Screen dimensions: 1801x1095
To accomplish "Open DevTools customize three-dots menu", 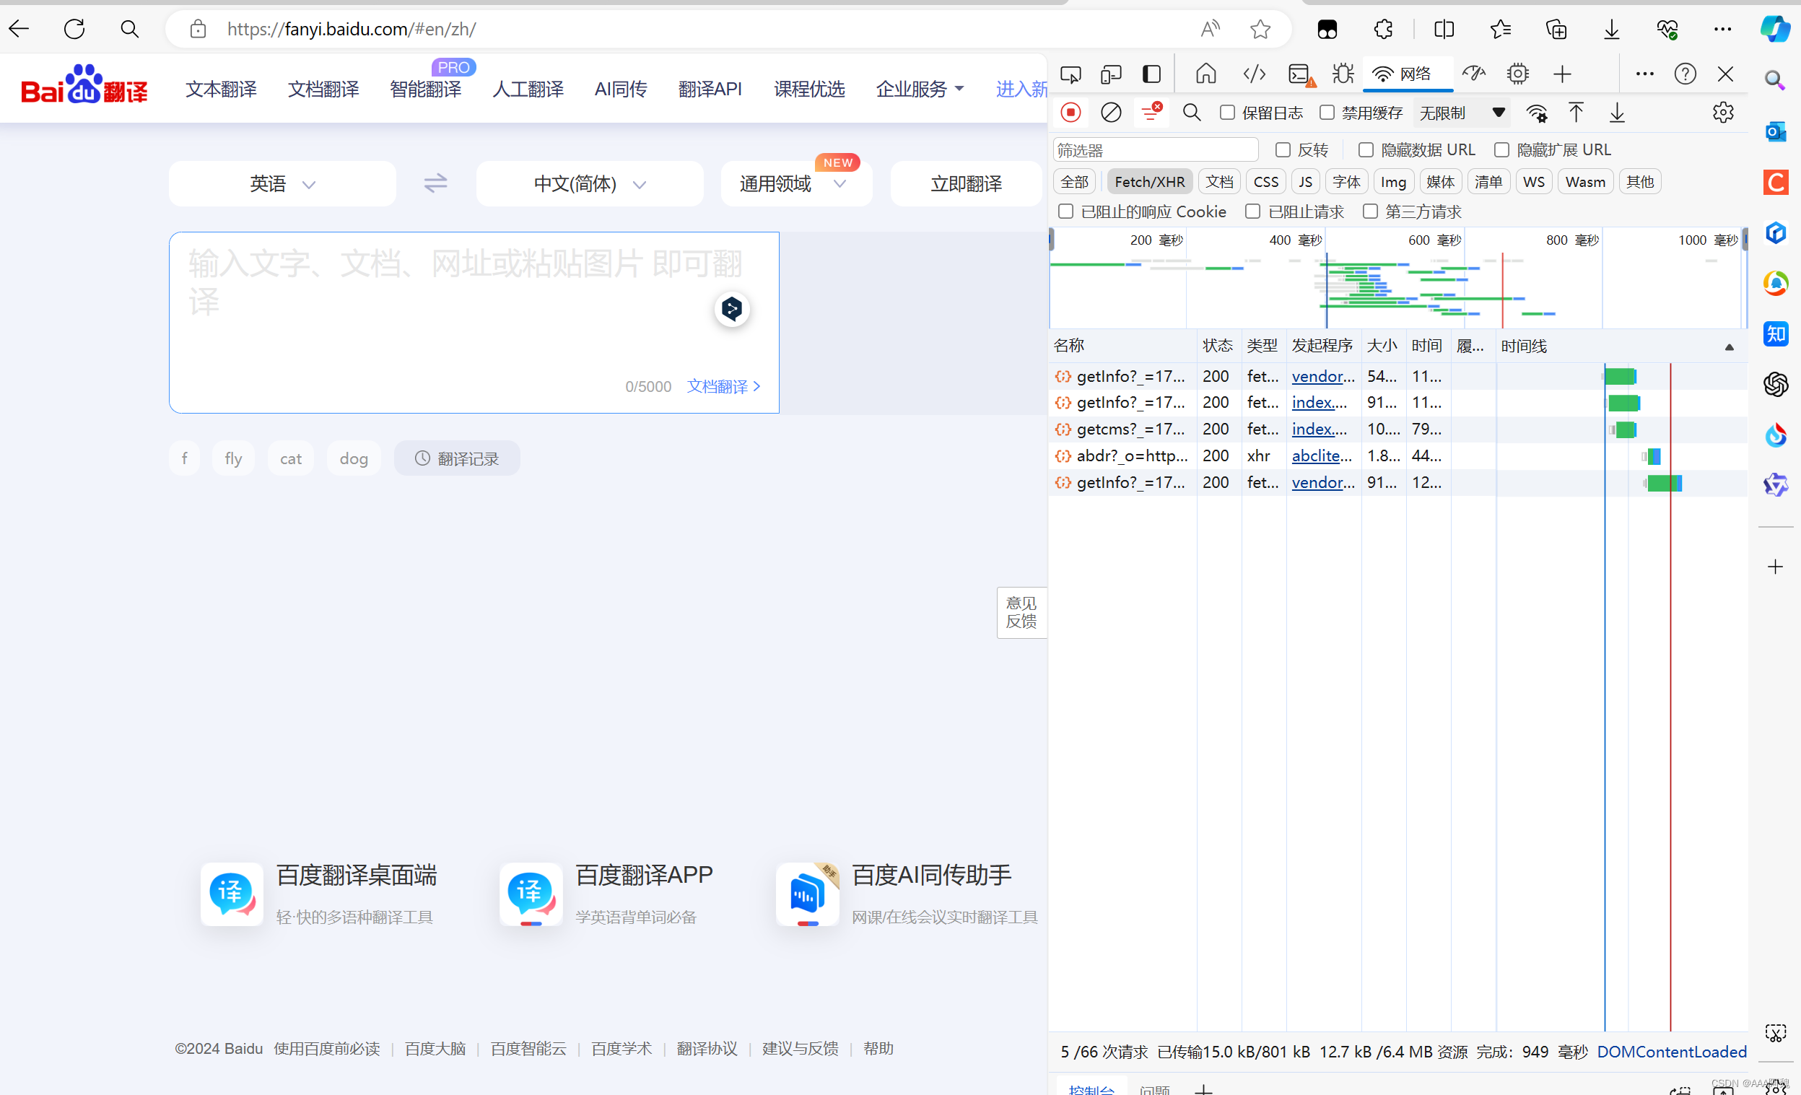I will (1644, 74).
